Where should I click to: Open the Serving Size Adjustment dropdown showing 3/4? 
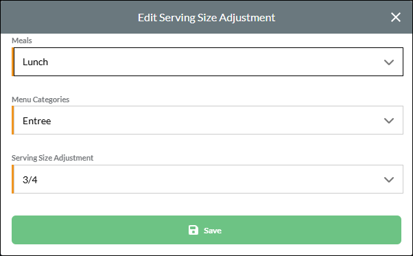208,179
